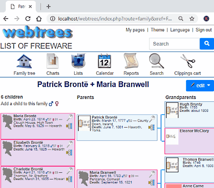
Task: Go back with browser back arrow
Action: pos(6,19)
